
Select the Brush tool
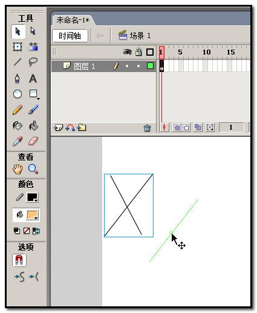coord(33,110)
